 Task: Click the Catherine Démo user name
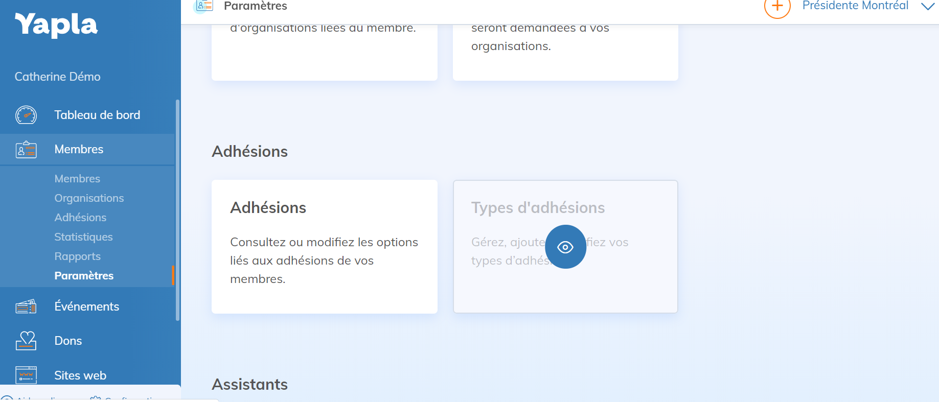57,77
